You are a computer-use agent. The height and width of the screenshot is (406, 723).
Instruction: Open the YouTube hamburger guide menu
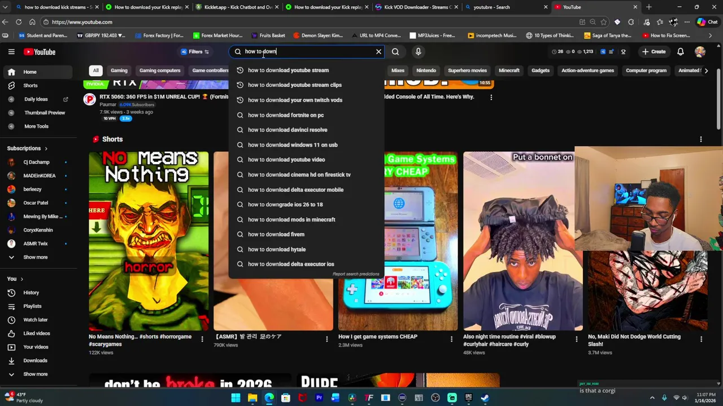[11, 52]
